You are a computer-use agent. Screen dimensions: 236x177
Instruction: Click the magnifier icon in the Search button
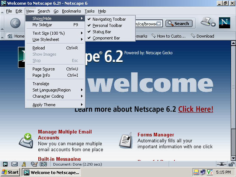[170, 24]
